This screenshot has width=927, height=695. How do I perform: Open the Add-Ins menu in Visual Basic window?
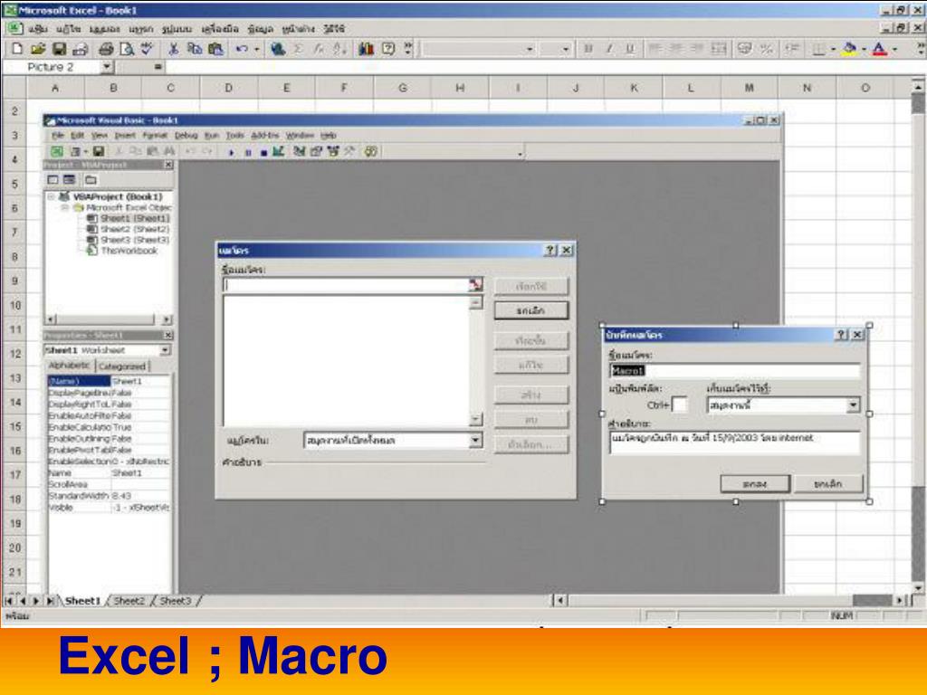tap(264, 136)
